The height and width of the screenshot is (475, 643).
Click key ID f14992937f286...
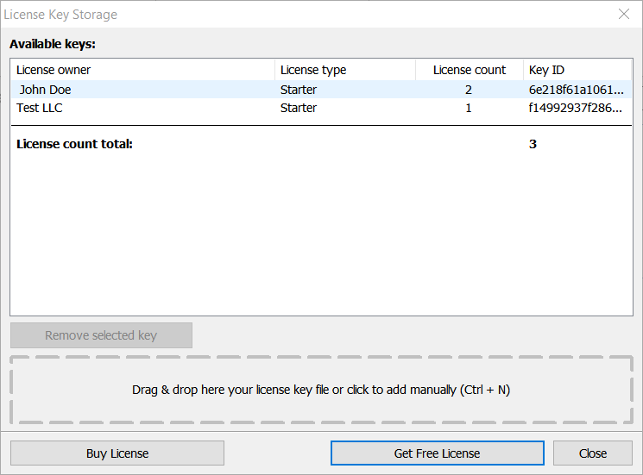[575, 108]
